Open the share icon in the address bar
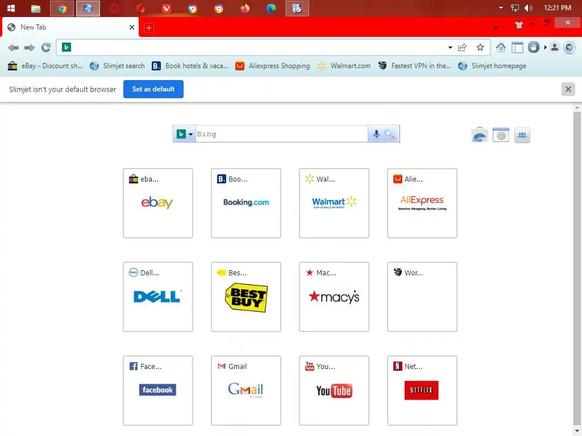The image size is (582, 436). (x=462, y=47)
